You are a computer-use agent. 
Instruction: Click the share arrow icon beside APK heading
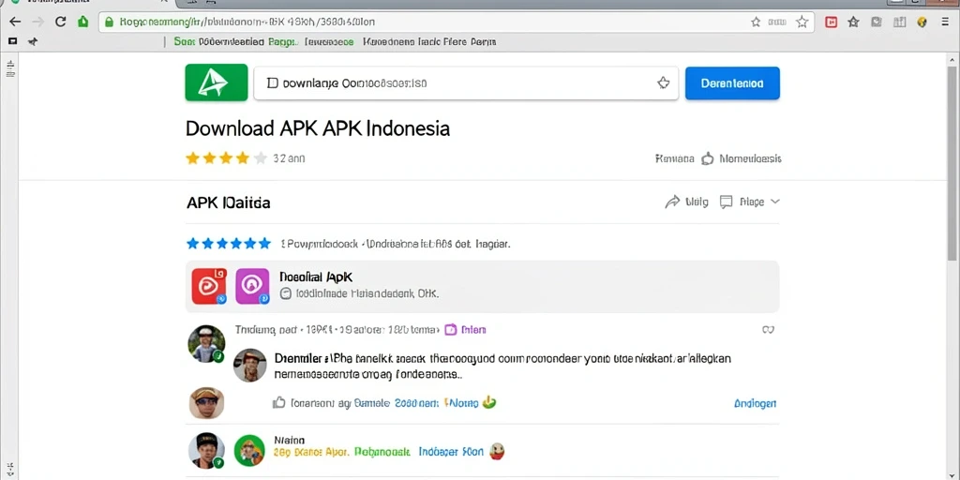click(x=672, y=202)
